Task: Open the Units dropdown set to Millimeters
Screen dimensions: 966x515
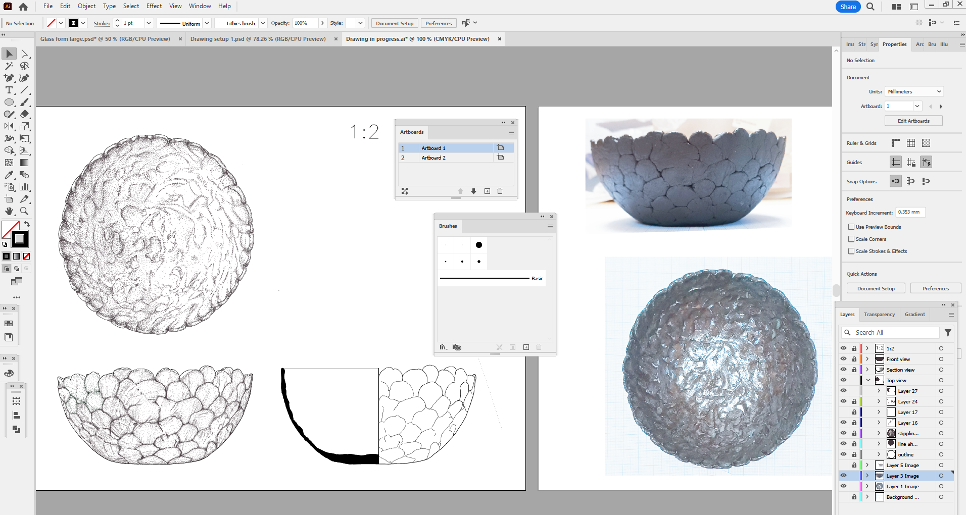Action: [x=914, y=92]
